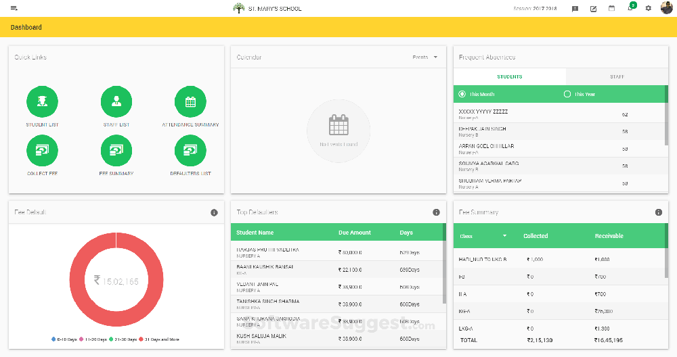Viewport: 677px width, 357px height.
Task: Expand the calendar Events dropdown
Action: point(425,57)
